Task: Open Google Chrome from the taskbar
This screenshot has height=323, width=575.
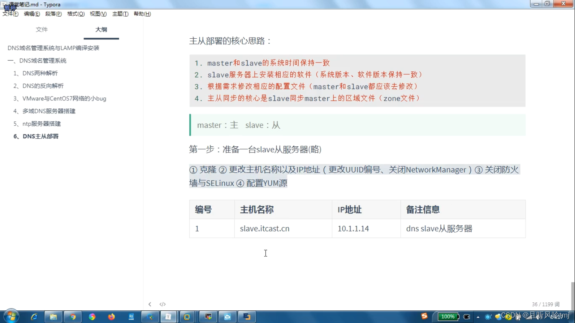Action: click(73, 317)
